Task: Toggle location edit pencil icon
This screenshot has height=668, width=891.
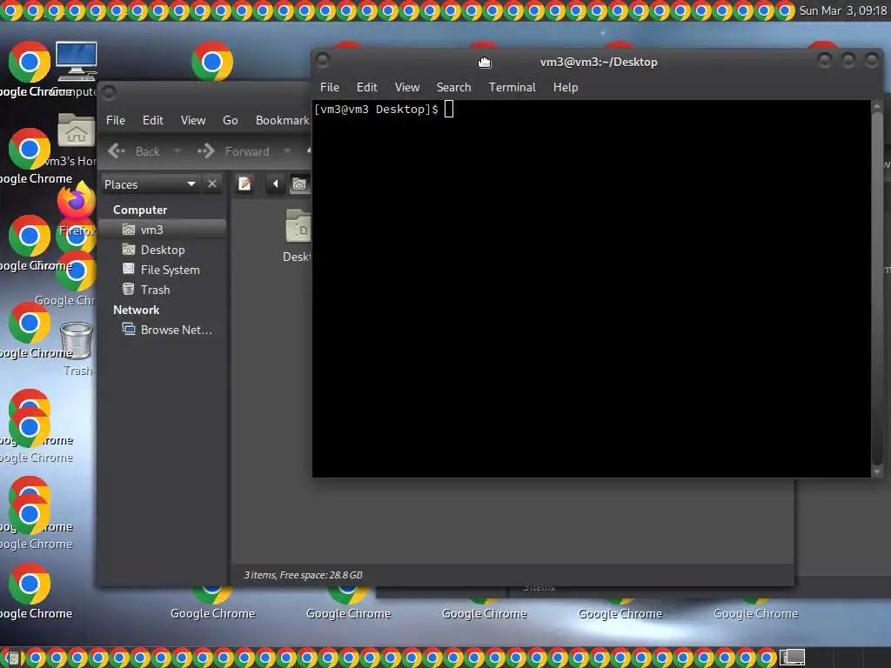Action: [x=245, y=184]
